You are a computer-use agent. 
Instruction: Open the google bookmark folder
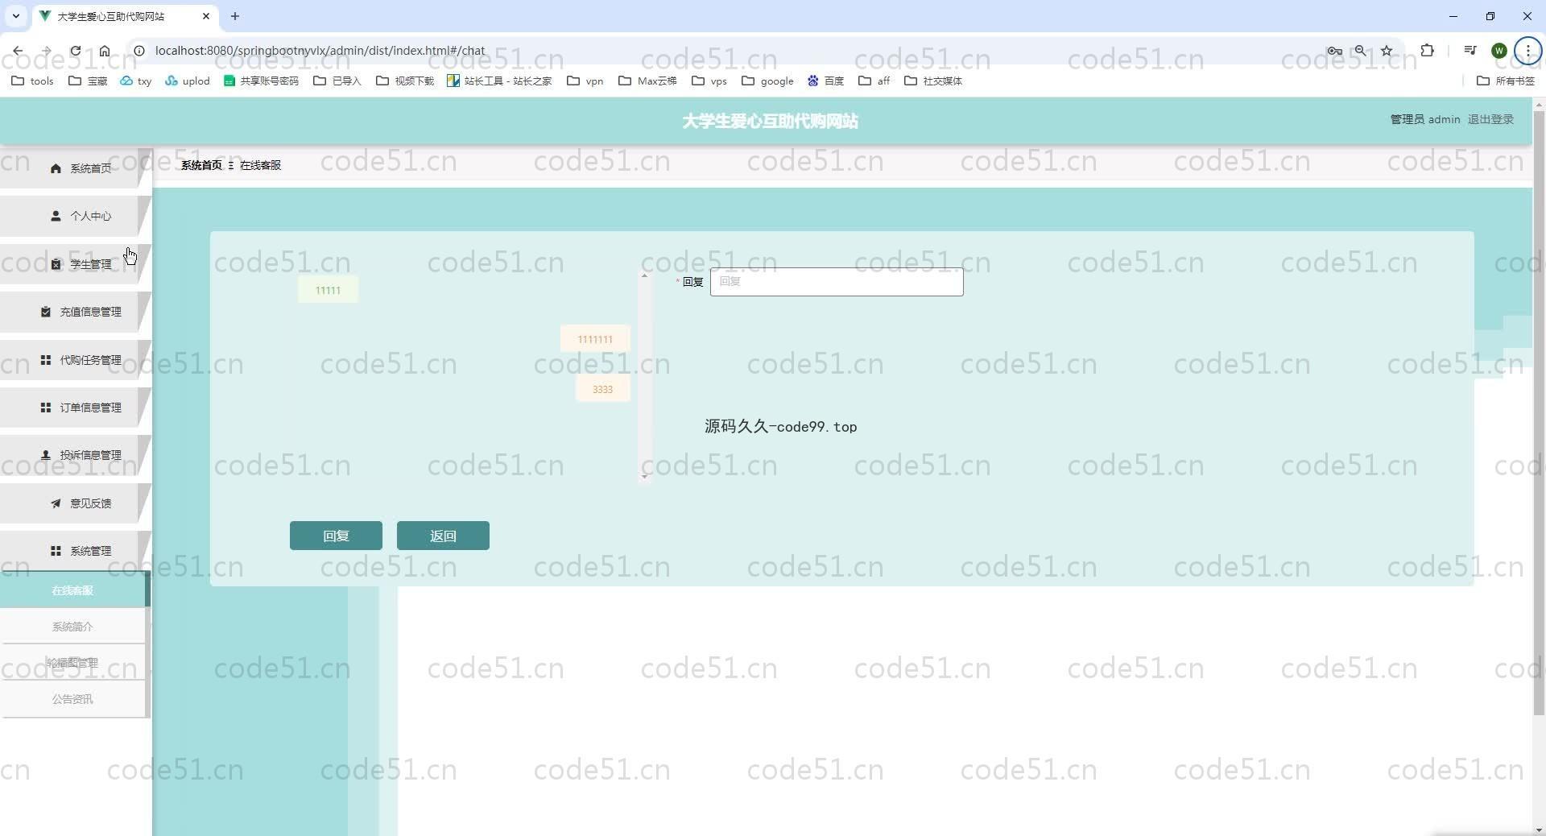(767, 81)
